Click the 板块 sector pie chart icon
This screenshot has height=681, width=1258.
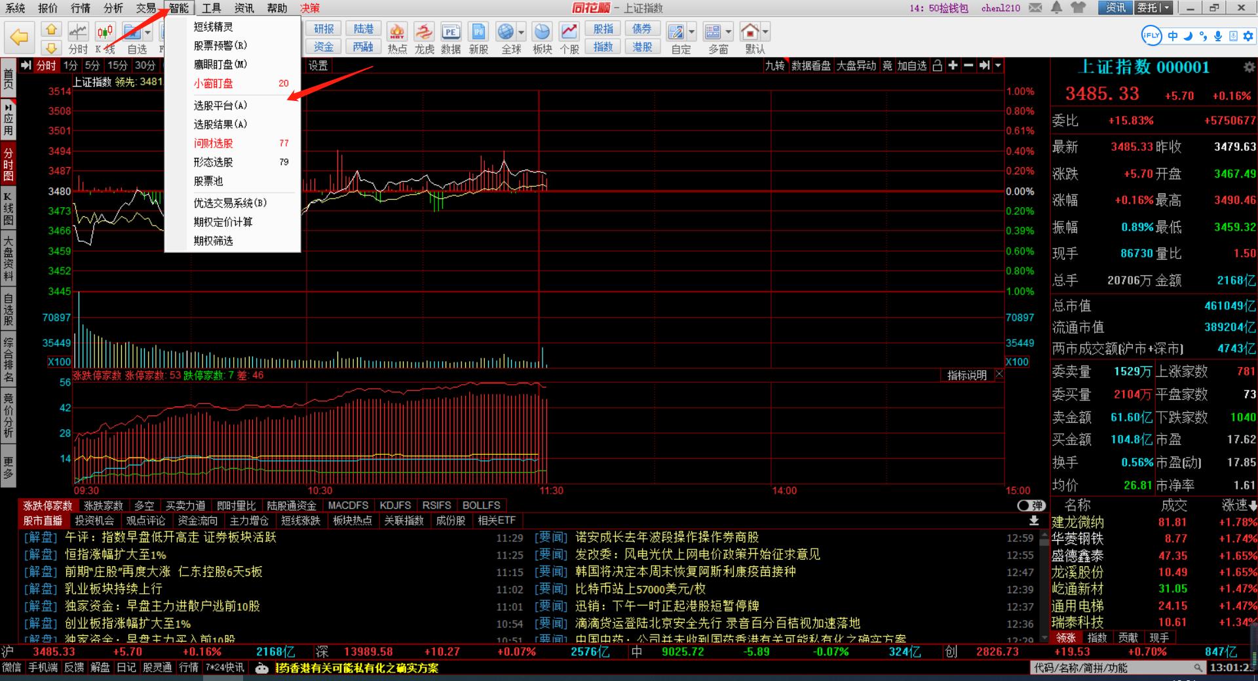[x=542, y=32]
